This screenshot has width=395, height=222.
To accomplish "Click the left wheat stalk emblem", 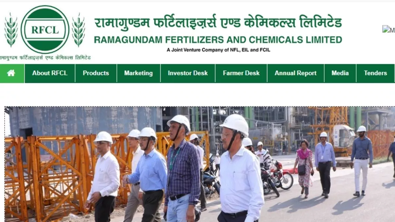I will pyautogui.click(x=11, y=30).
